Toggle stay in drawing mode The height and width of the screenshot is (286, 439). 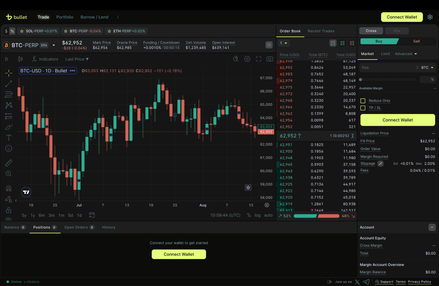tap(9, 199)
